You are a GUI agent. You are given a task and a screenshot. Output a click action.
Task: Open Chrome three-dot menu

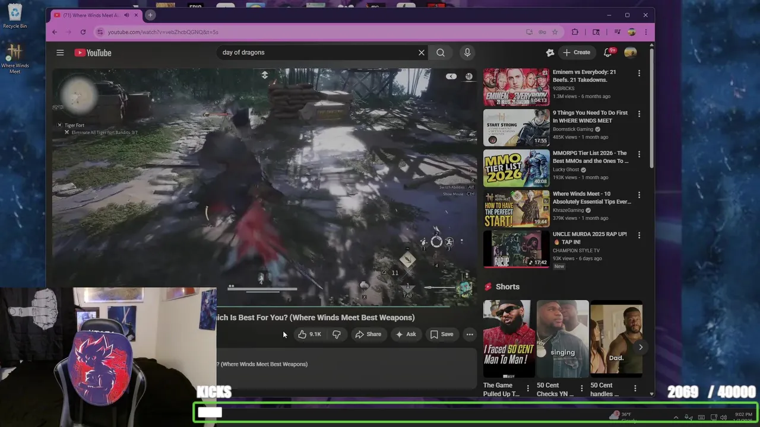(x=645, y=32)
